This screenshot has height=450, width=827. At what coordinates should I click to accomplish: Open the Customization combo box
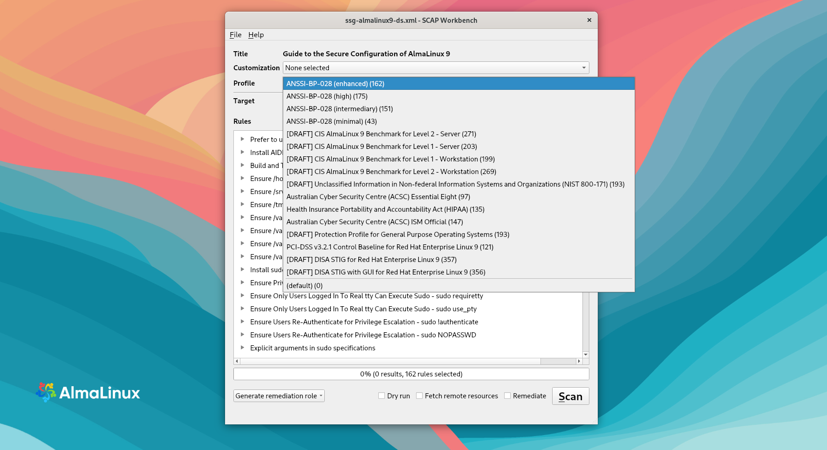(x=435, y=68)
